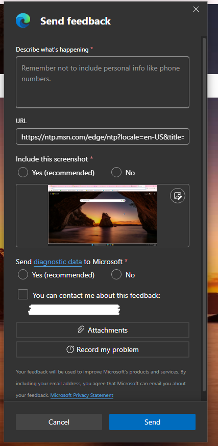Click the dialog's vertical scrollbar
218x446 pixels.
[x=204, y=214]
